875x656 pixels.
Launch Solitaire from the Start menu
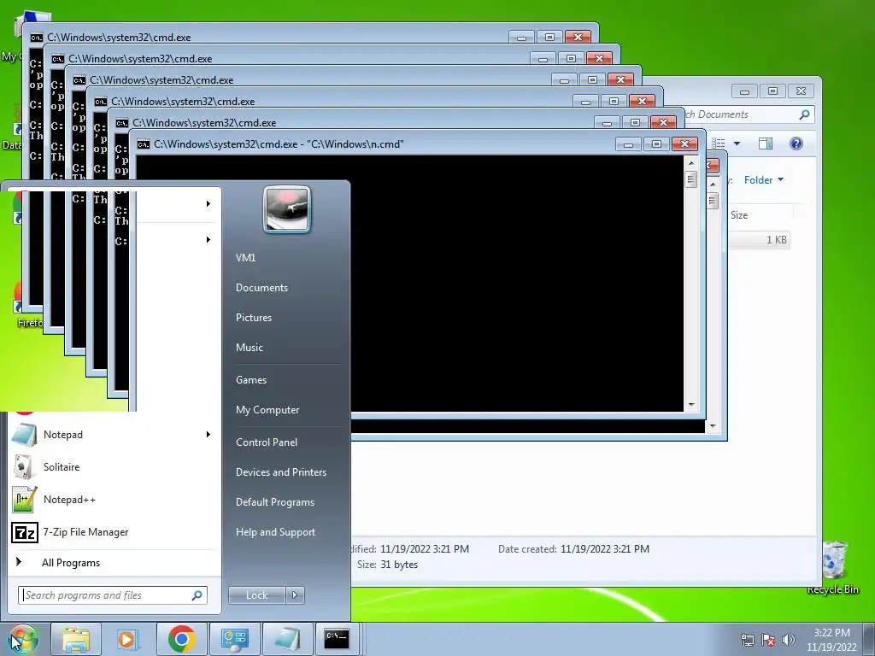[112, 467]
